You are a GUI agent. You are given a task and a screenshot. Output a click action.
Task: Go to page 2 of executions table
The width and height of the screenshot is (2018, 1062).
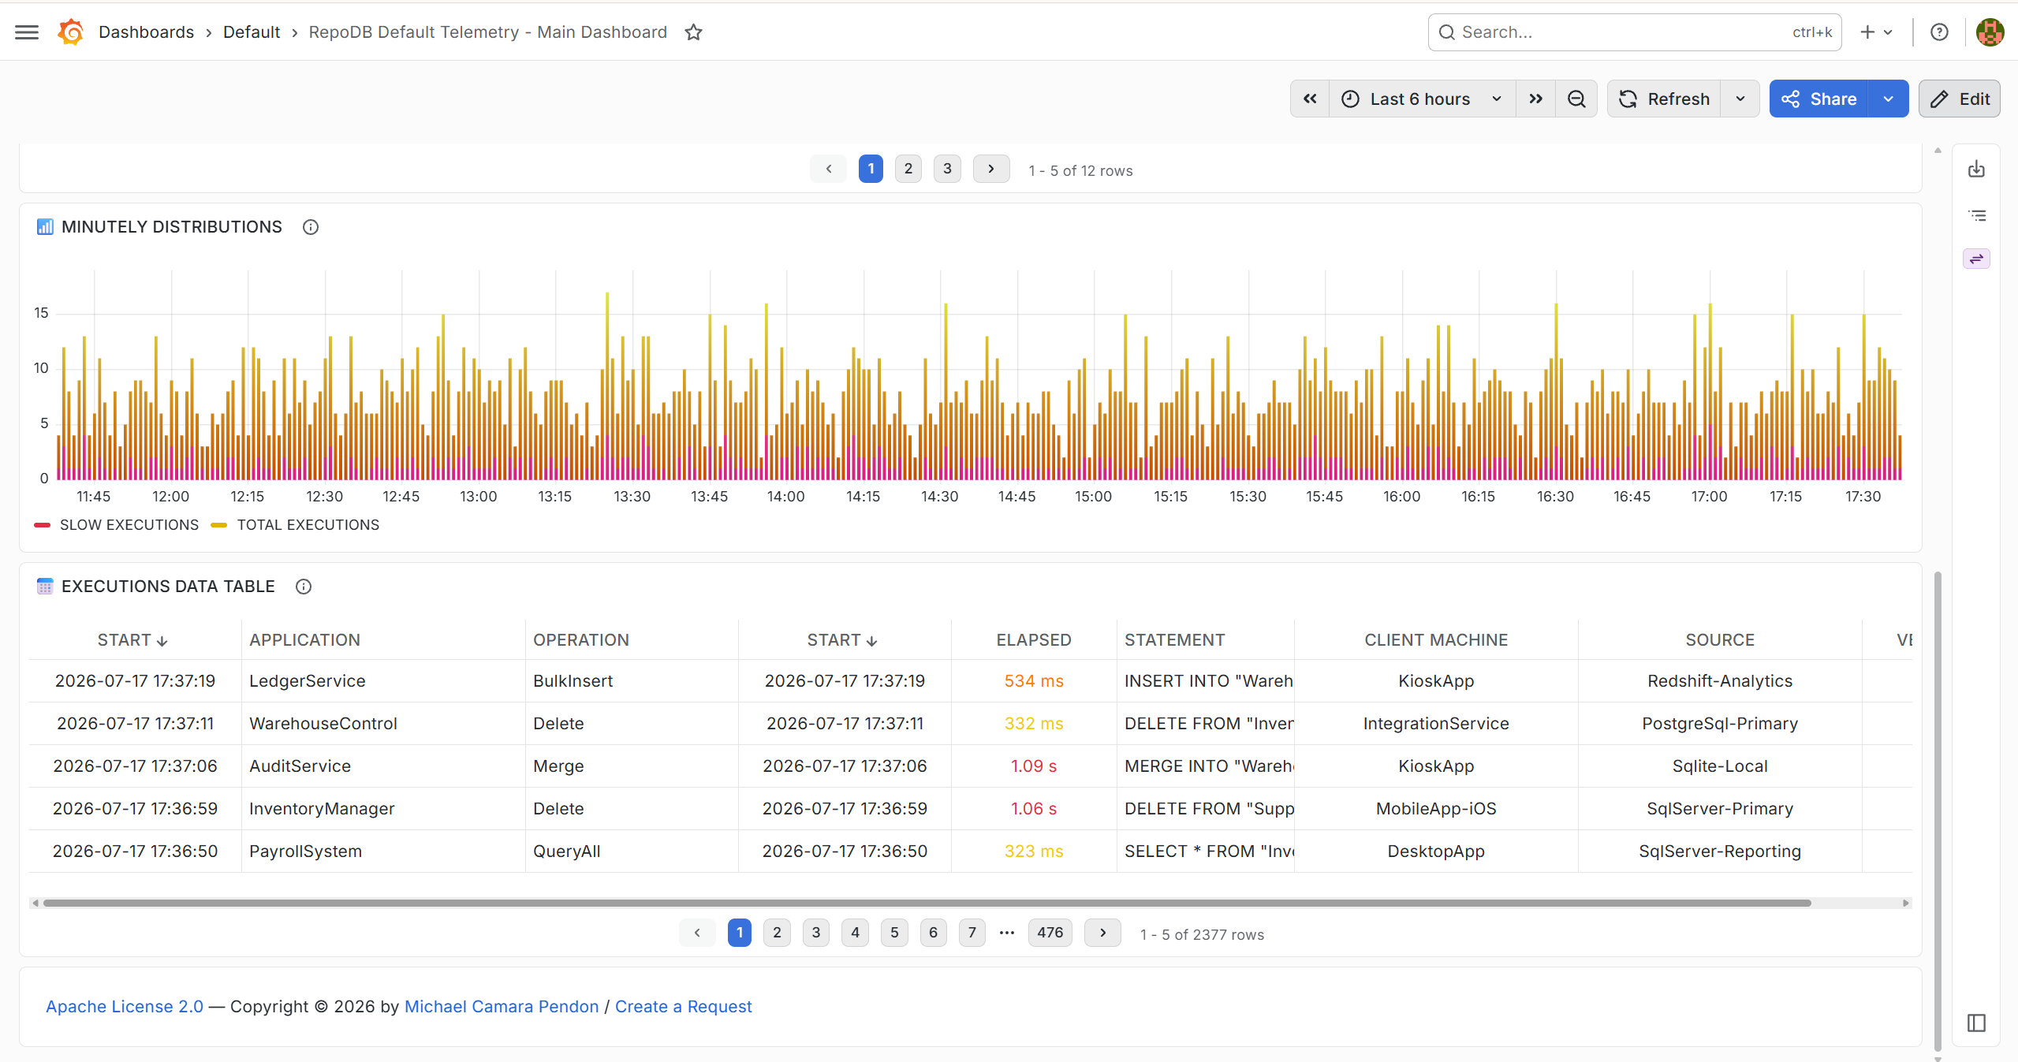[777, 933]
